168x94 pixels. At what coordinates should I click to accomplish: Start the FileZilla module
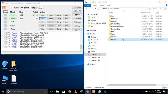tap(43, 22)
